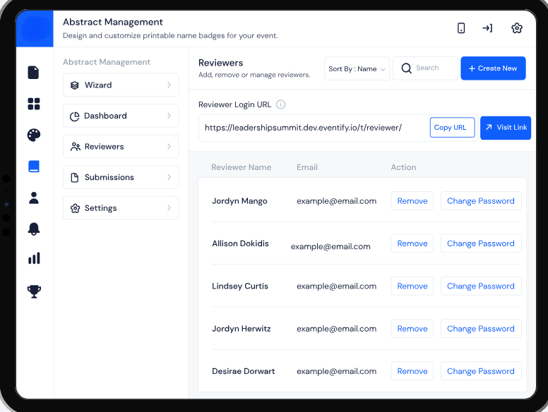Expand the Wizard menu item
Image resolution: width=548 pixels, height=412 pixels.
click(x=121, y=85)
